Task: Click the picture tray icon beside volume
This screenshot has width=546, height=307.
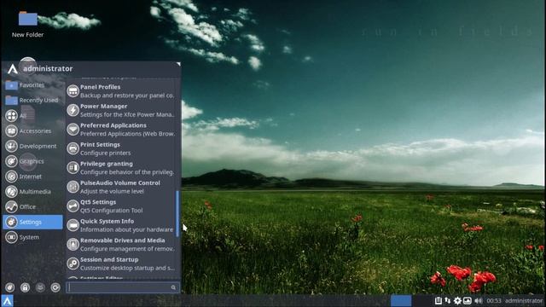Action: click(468, 300)
